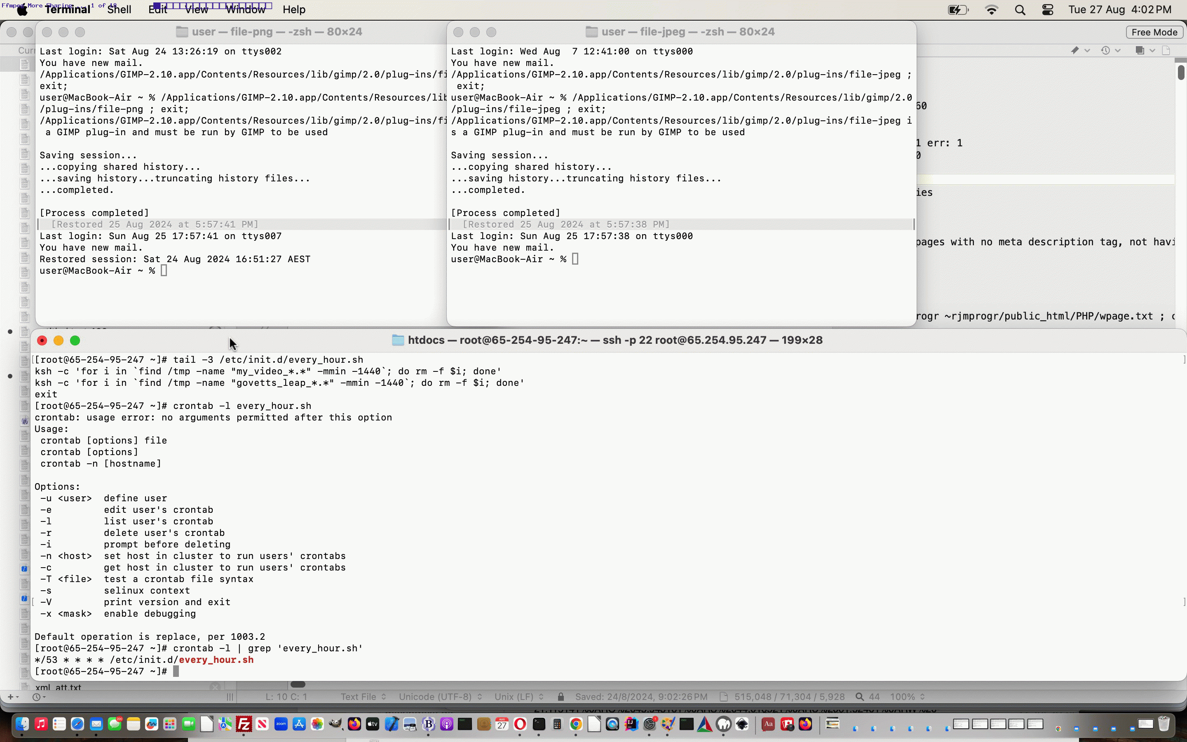Launch GIMP from the Dock

click(x=336, y=724)
